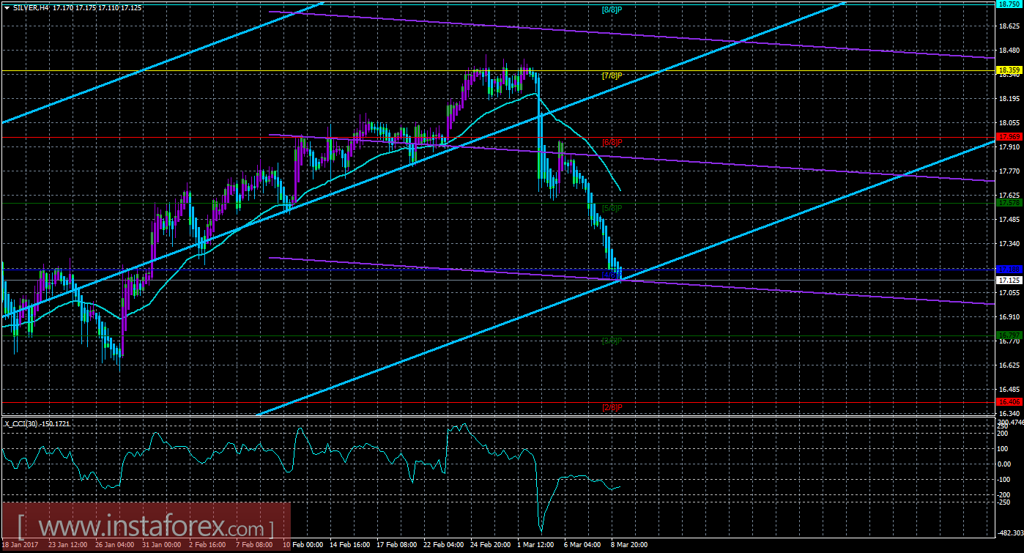
Task: Click the [5/8]P Murrey level label
Action: click(x=612, y=209)
